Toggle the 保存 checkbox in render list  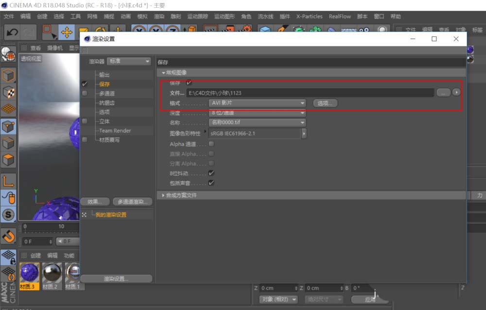(85, 84)
